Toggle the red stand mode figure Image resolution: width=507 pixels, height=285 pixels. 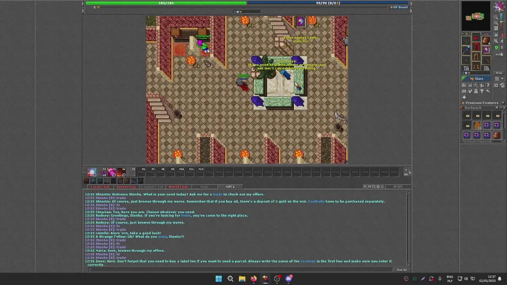coord(502,35)
